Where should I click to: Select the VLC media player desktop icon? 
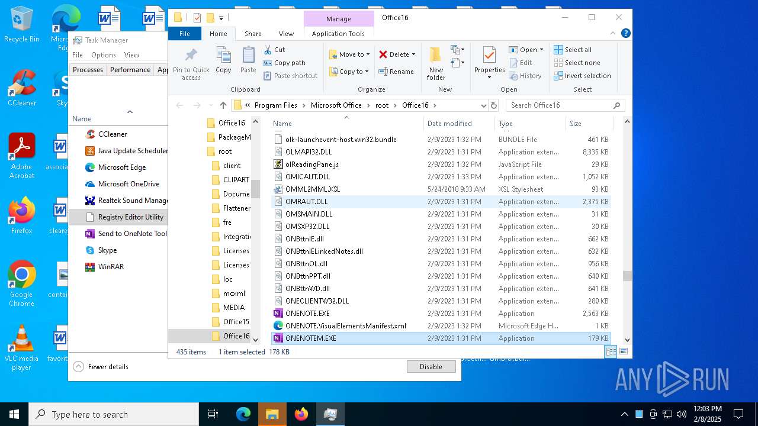click(x=22, y=348)
